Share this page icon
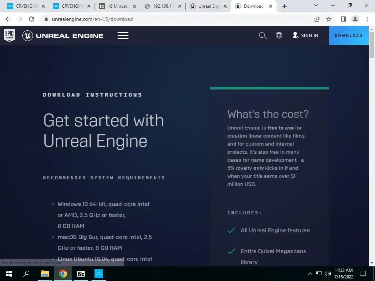This screenshot has width=375, height=281. [317, 19]
